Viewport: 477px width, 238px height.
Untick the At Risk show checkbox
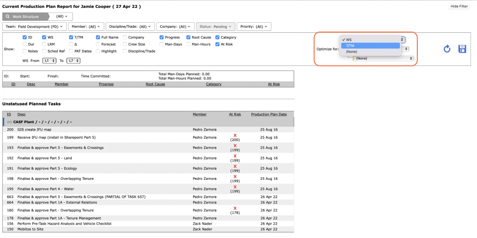218,44
